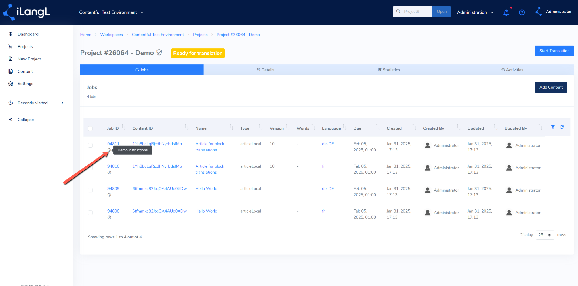
Task: Switch to the Activities tab
Action: (512, 70)
